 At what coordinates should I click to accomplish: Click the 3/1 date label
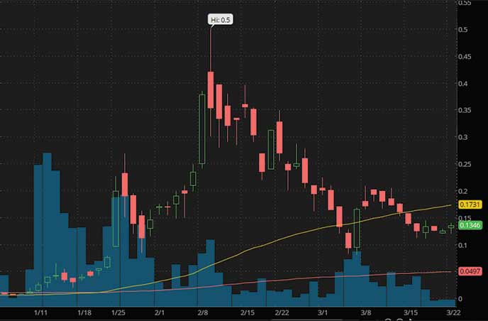pyautogui.click(x=323, y=312)
